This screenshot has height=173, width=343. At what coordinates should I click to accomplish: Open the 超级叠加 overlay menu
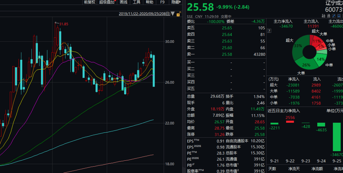(x=106, y=2)
